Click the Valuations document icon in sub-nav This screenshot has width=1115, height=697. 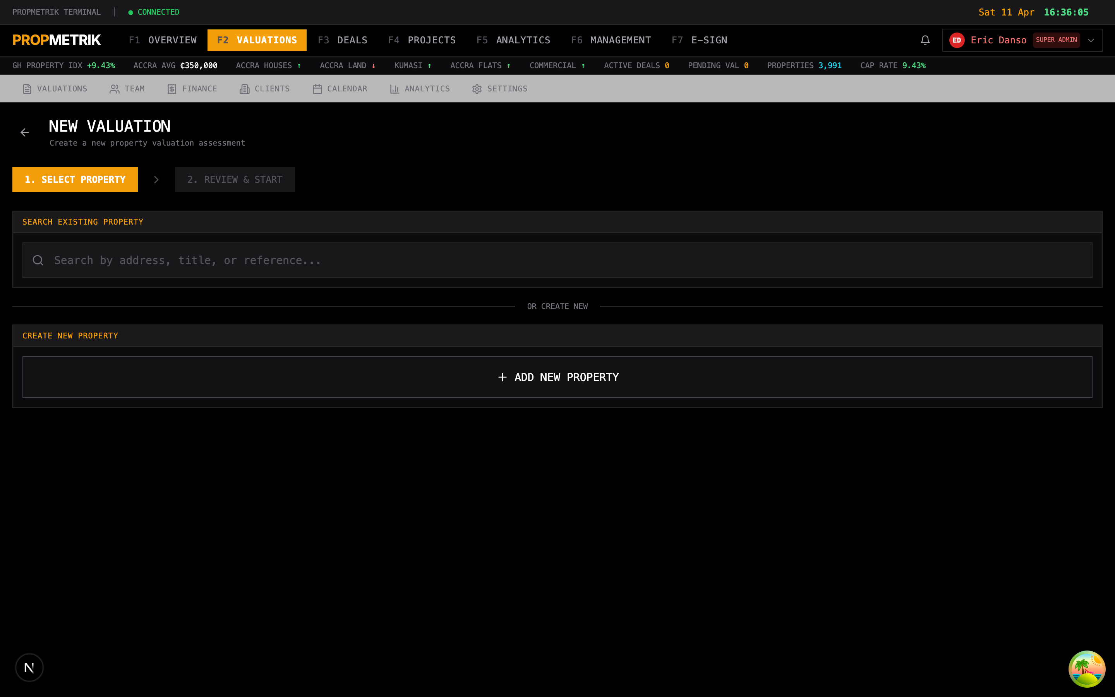click(27, 89)
